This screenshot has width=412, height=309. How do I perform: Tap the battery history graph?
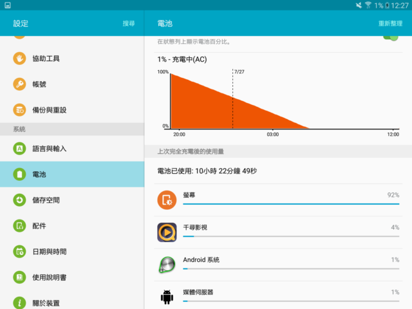pos(279,102)
